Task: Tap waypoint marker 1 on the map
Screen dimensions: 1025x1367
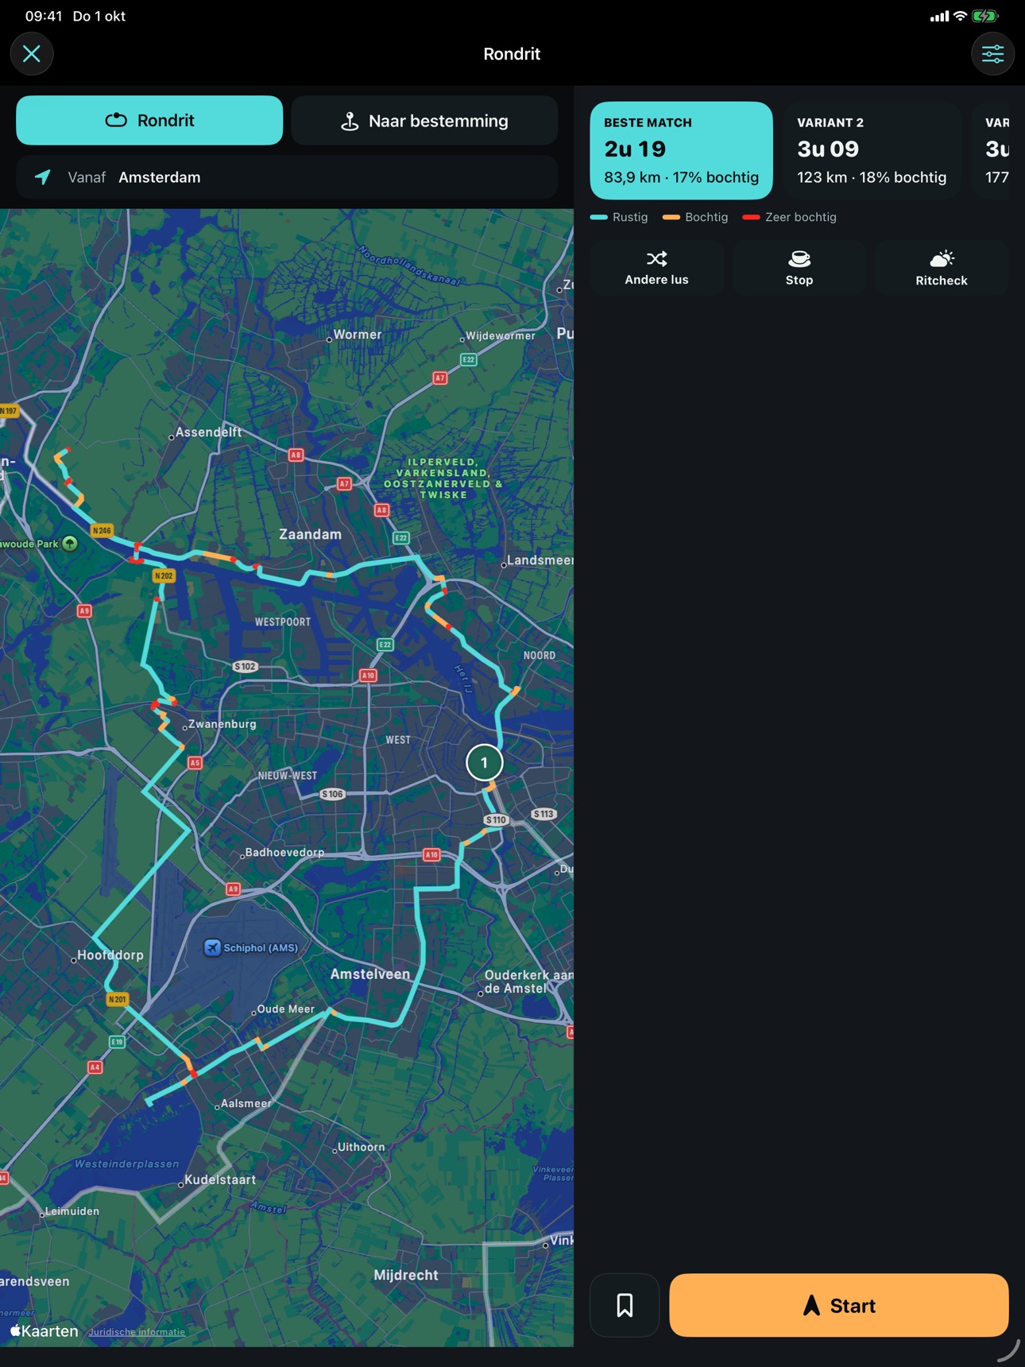Action: coord(484,763)
